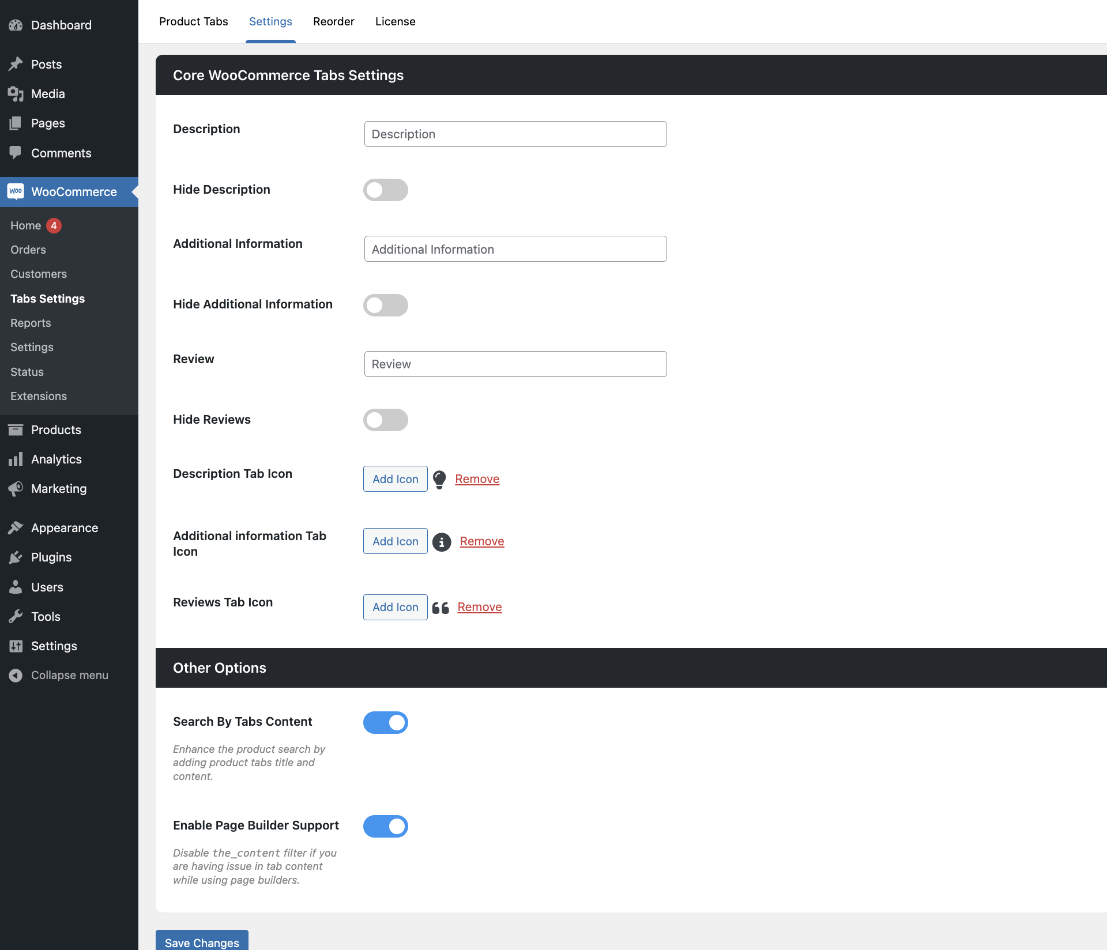Open Reports under WooCommerce
The image size is (1107, 950).
click(31, 323)
